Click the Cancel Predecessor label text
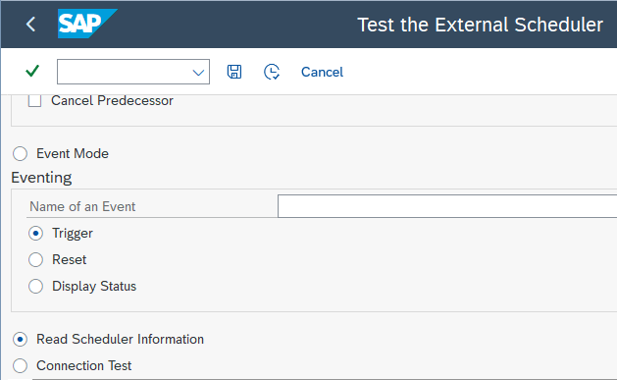617x380 pixels. coord(112,101)
